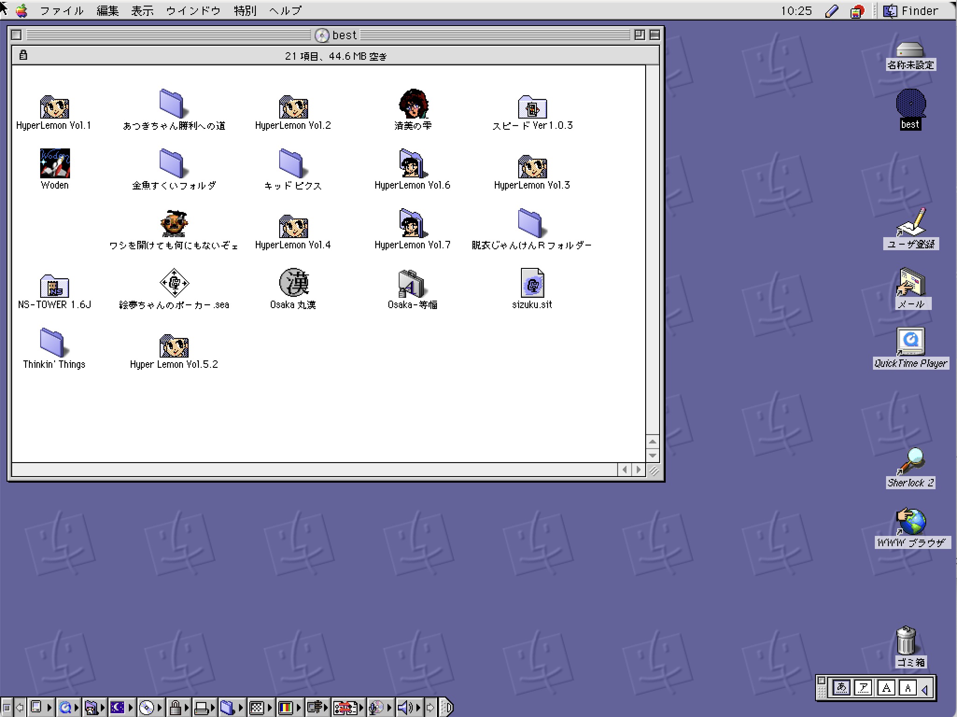
Task: Open the 清美の雫 application icon
Action: click(413, 104)
